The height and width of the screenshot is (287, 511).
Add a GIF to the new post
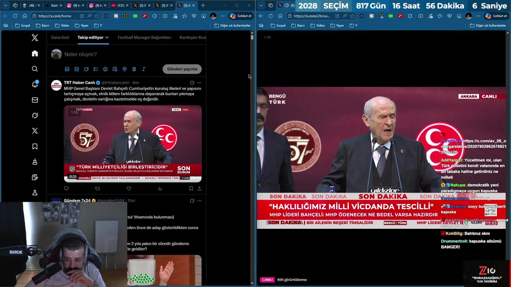point(77,69)
